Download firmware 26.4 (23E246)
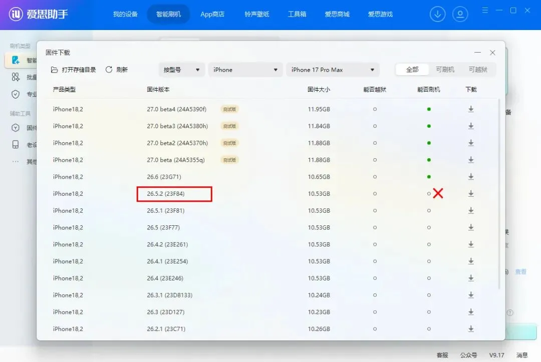This screenshot has width=541, height=362. tap(471, 278)
